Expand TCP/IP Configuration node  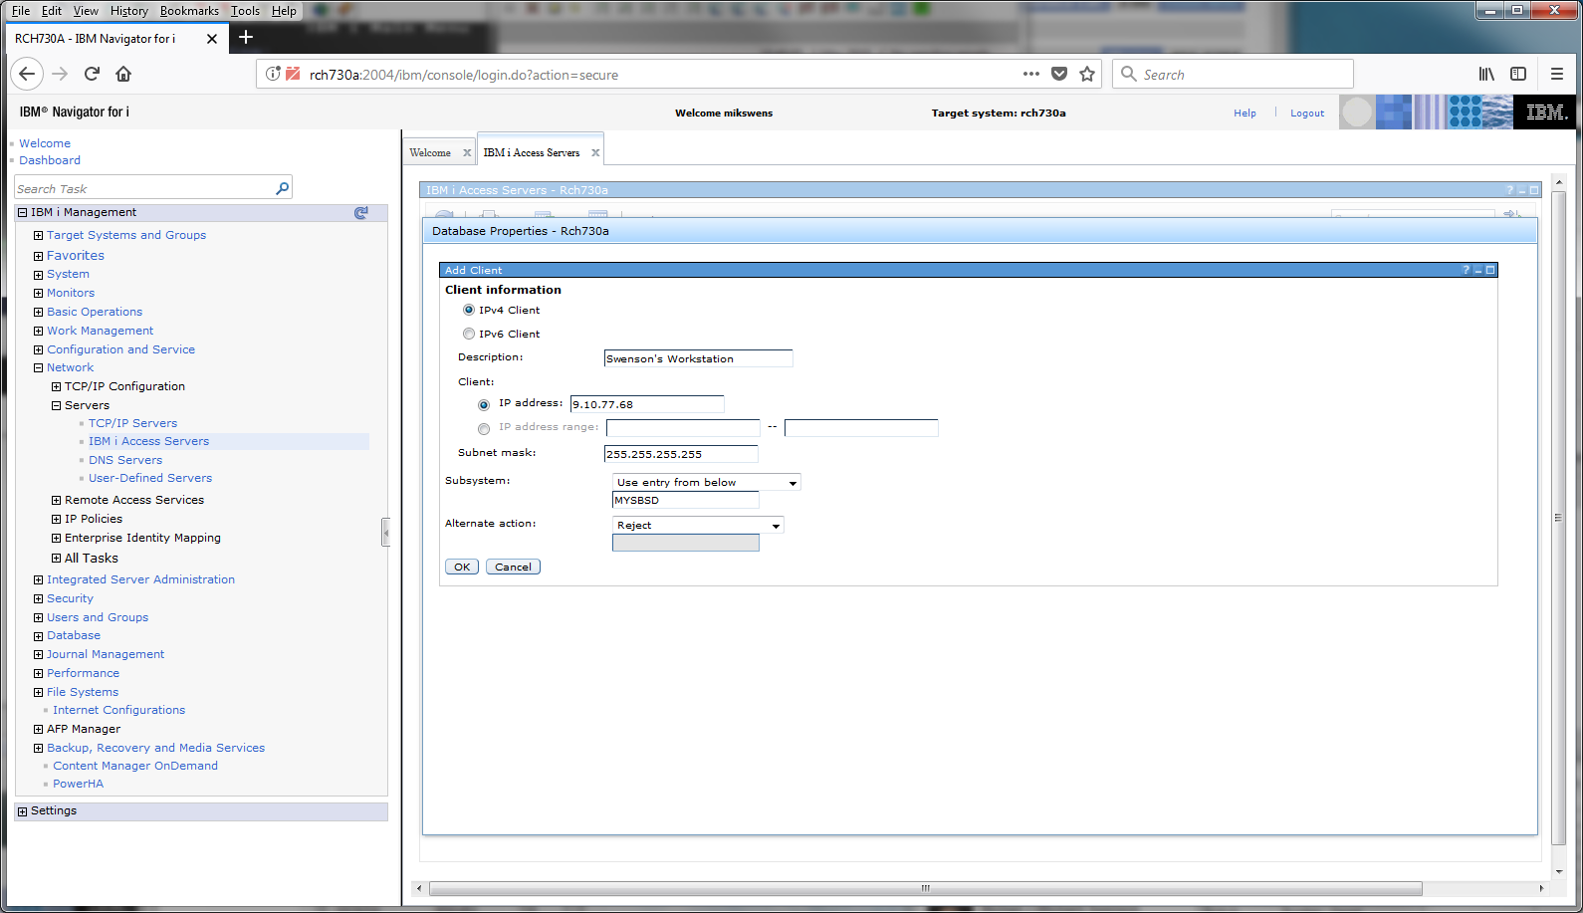(56, 387)
